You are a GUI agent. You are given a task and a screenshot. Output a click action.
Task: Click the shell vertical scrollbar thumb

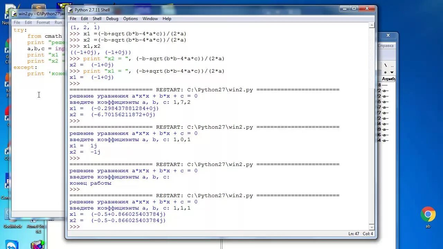(x=371, y=156)
